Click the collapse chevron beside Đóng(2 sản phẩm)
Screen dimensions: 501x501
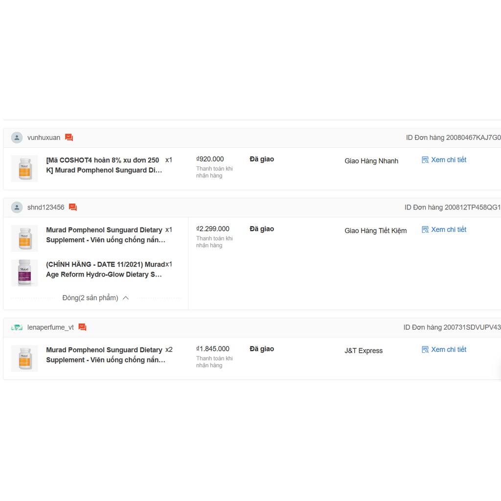coord(126,298)
